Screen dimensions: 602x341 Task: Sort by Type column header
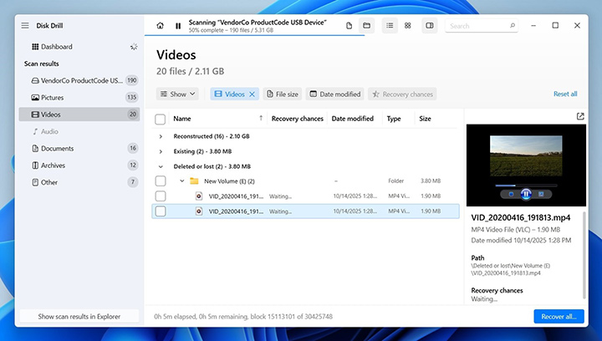coord(394,119)
